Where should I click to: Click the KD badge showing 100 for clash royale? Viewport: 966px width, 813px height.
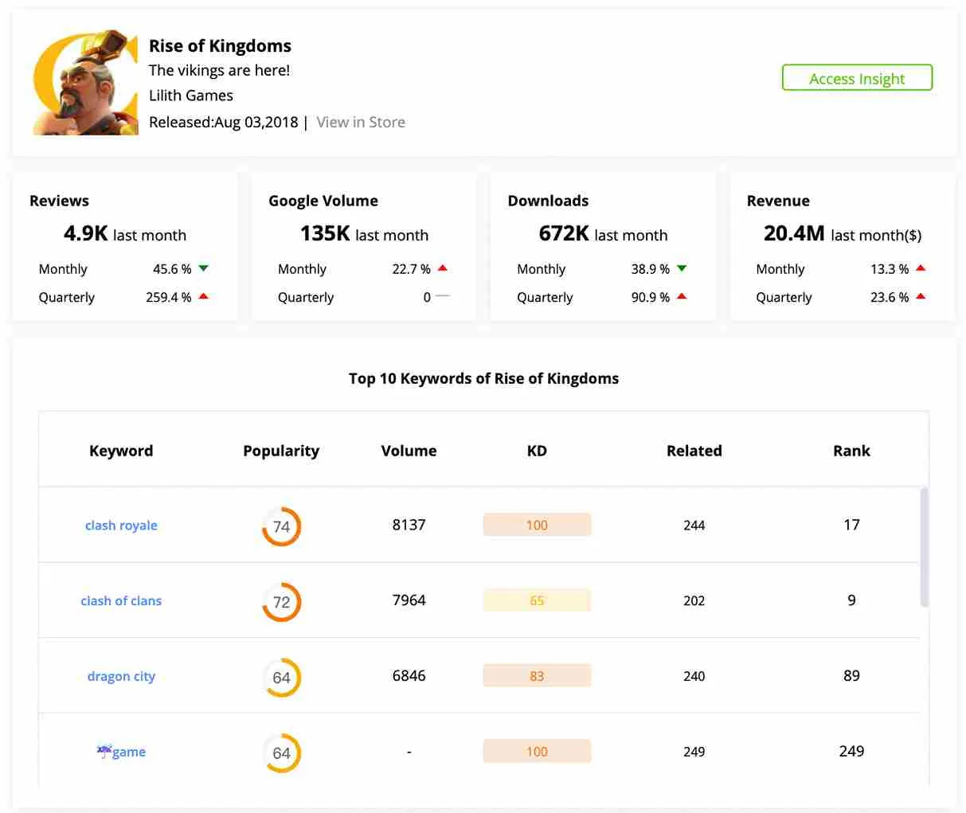pos(537,524)
